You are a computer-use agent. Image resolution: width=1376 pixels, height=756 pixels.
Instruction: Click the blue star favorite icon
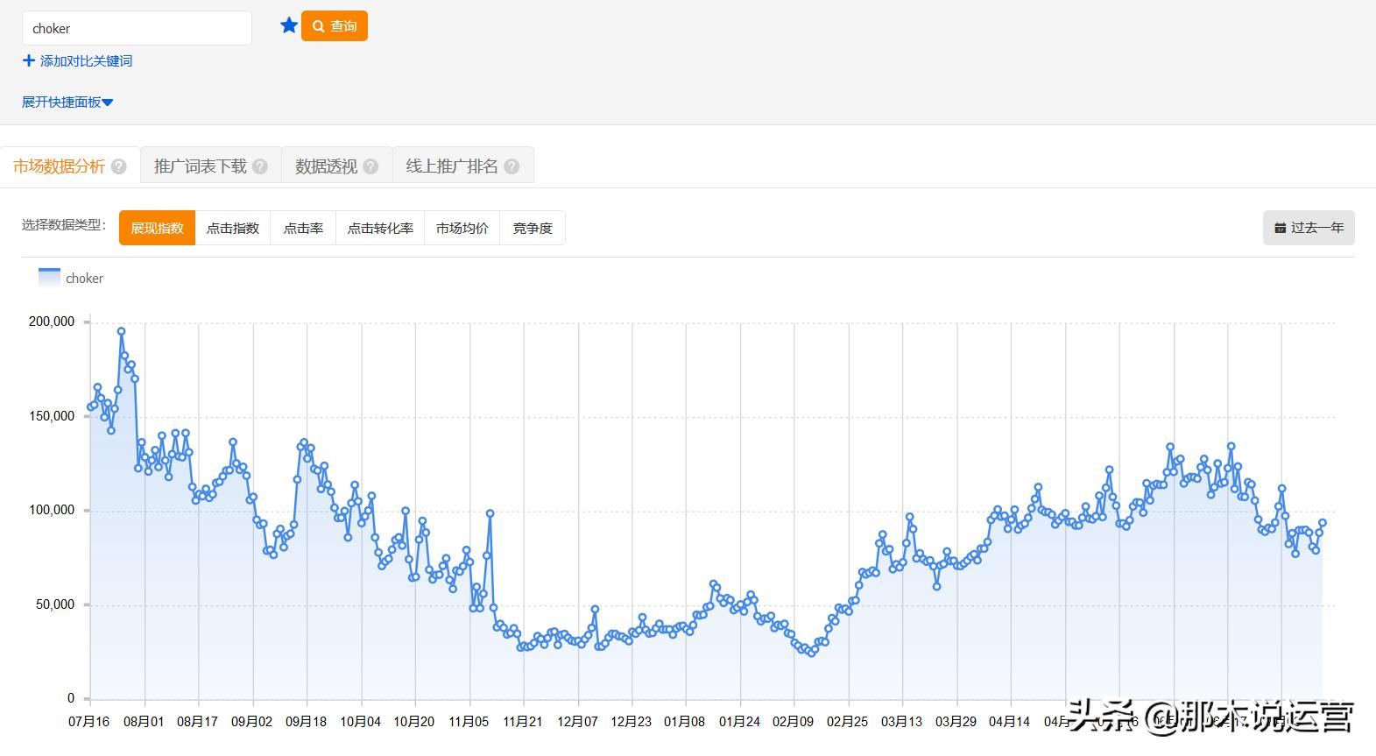click(x=289, y=25)
